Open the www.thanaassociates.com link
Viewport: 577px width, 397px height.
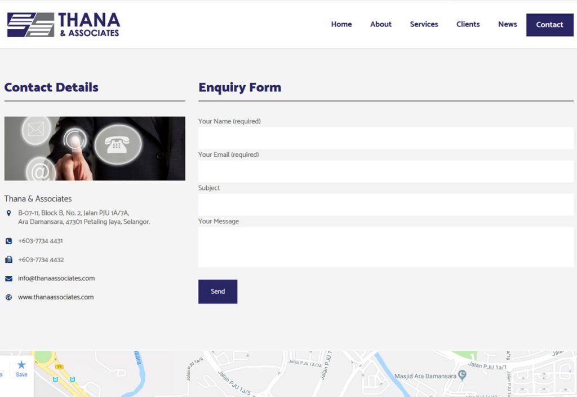pos(56,297)
